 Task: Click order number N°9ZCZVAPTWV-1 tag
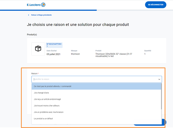pyautogui.click(x=54, y=45)
